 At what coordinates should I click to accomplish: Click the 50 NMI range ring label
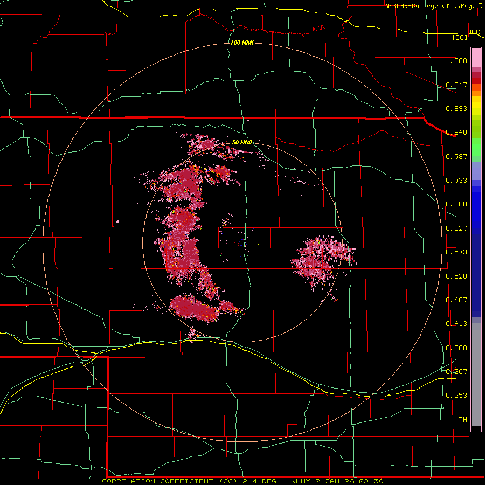tap(242, 143)
